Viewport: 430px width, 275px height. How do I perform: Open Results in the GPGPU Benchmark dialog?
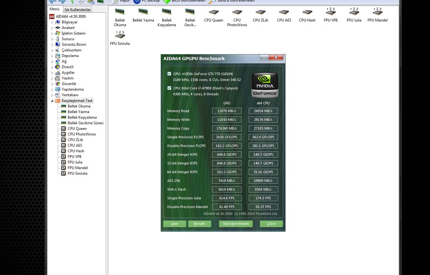pyautogui.click(x=199, y=224)
